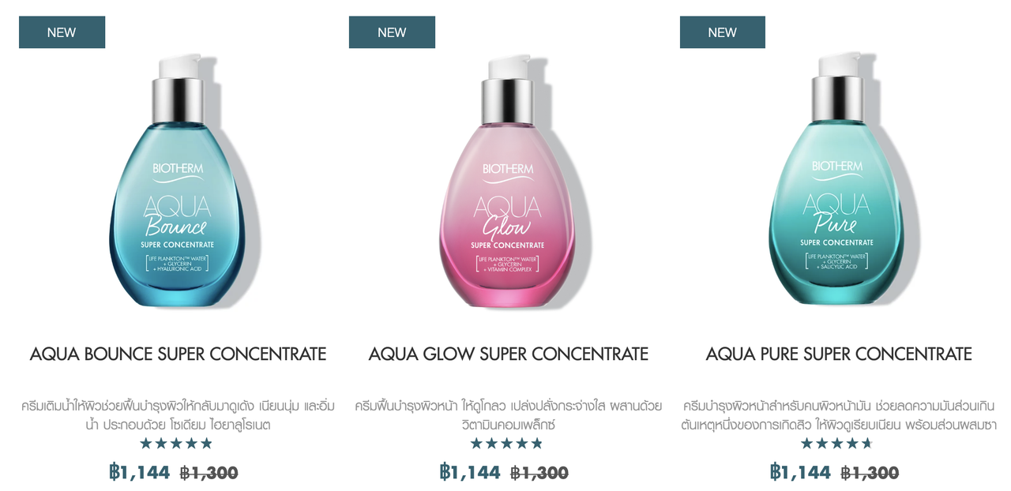1011x491 pixels.
Task: View the partial star rating for Aqua Pure
Action: coord(837,444)
